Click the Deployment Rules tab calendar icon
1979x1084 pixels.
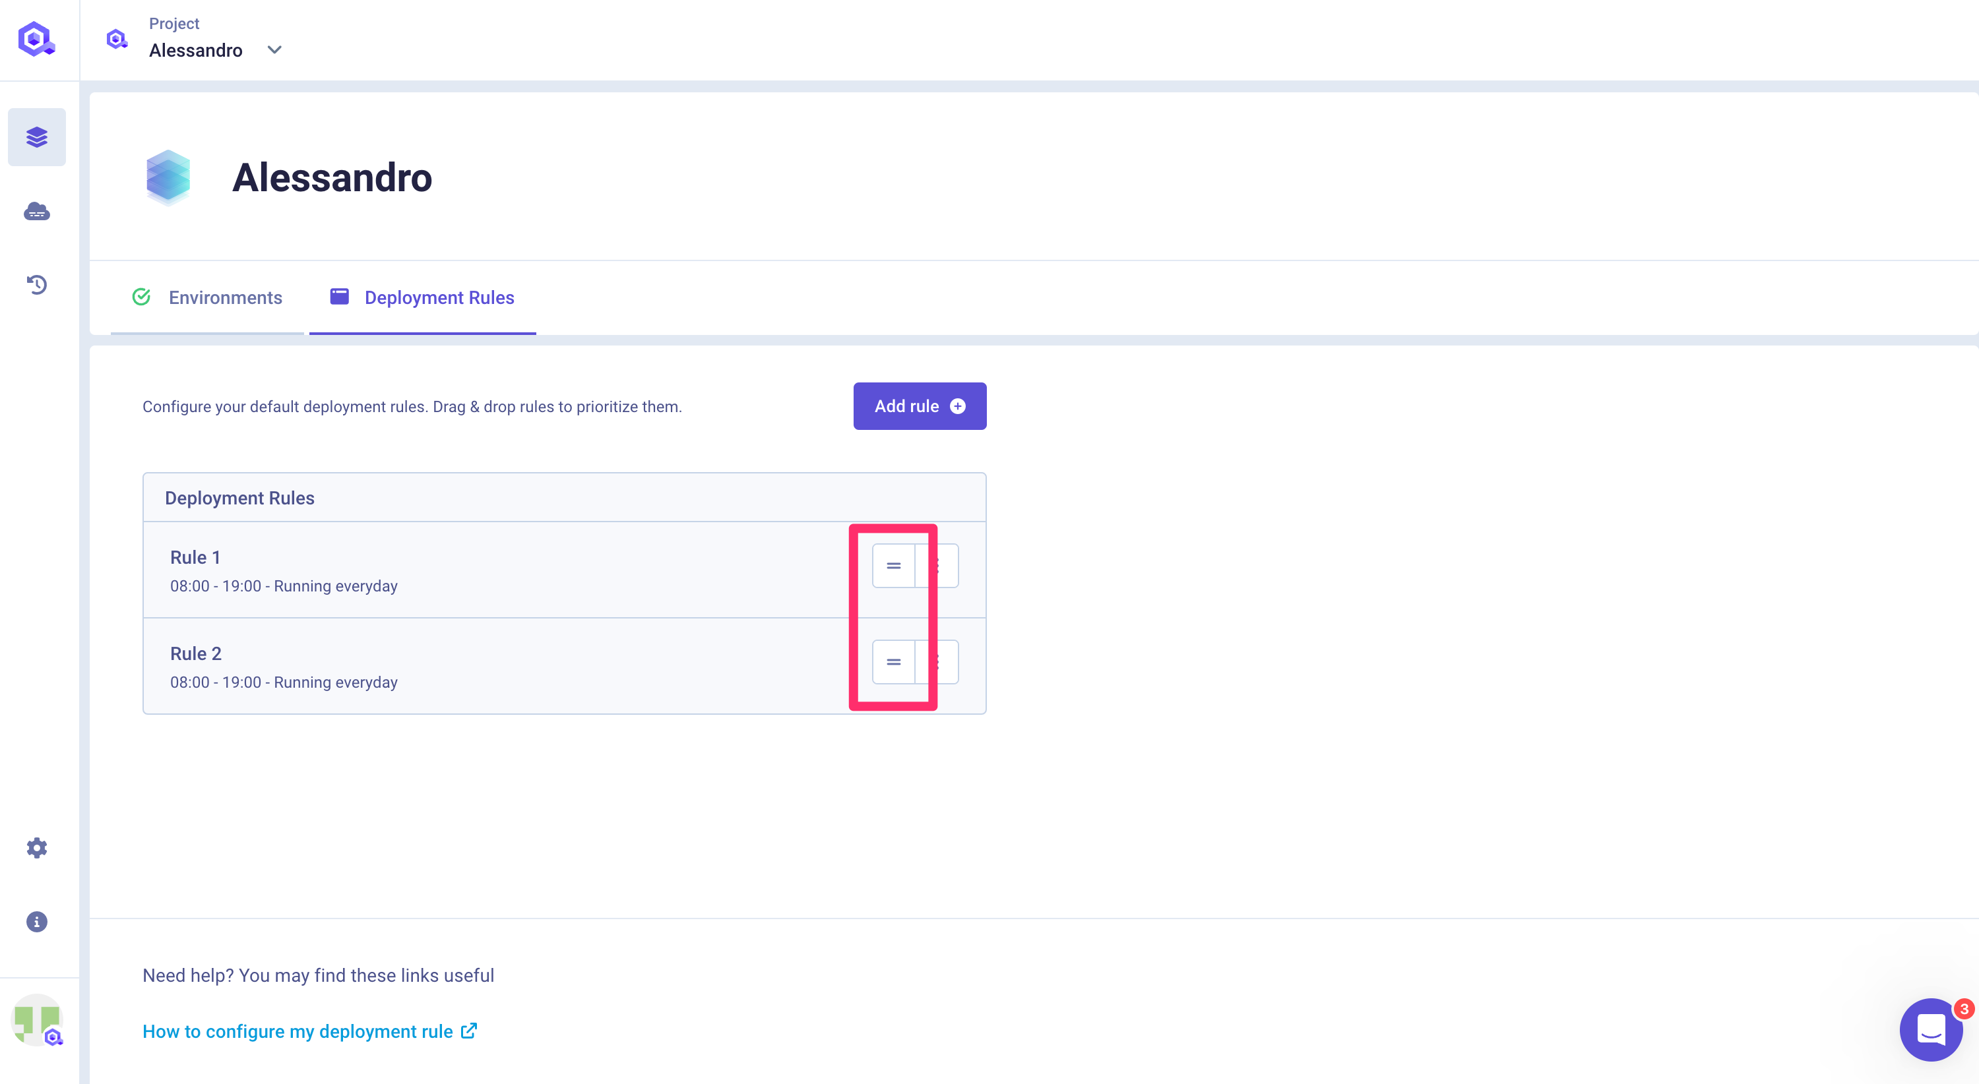340,297
